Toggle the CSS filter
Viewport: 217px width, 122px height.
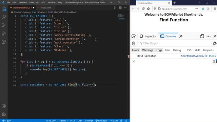pos(189,50)
